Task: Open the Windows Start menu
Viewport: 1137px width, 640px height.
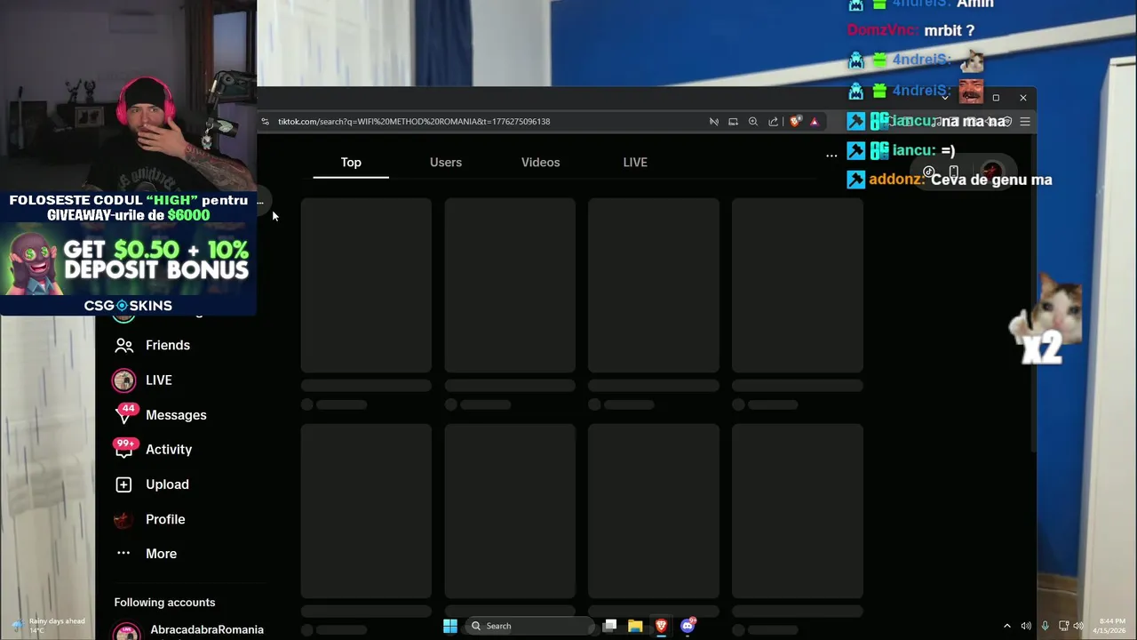Action: 450,626
